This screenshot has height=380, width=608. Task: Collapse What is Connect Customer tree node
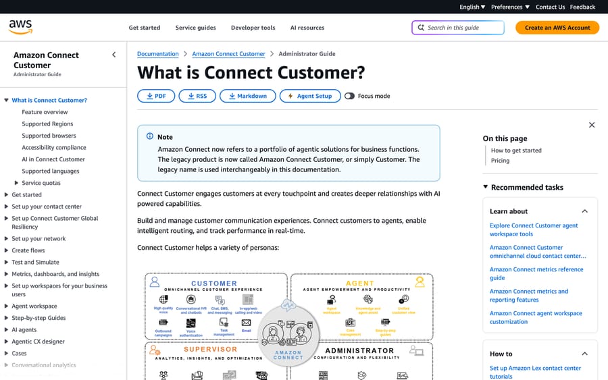(x=6, y=100)
